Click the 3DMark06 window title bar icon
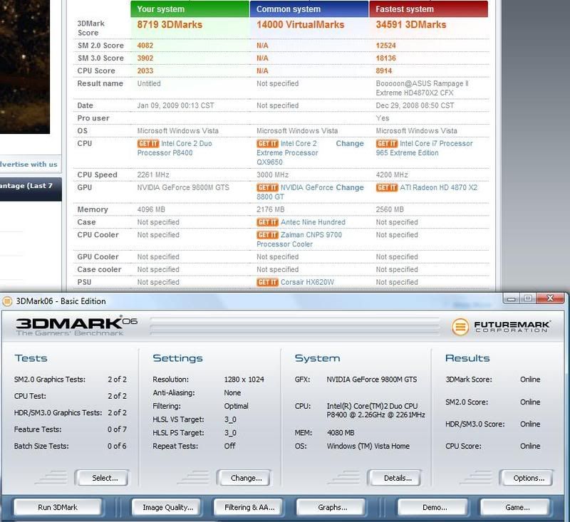 pos(7,301)
